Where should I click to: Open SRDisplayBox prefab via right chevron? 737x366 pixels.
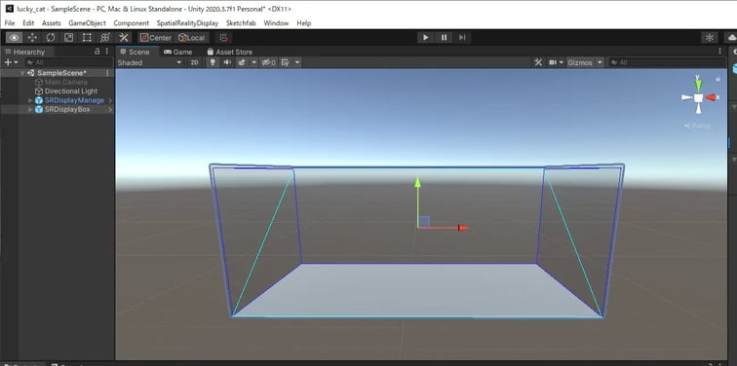click(110, 109)
